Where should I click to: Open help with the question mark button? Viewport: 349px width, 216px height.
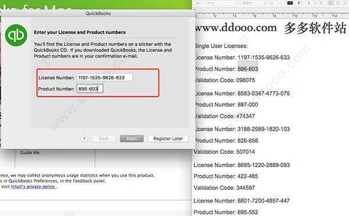click(84, 139)
